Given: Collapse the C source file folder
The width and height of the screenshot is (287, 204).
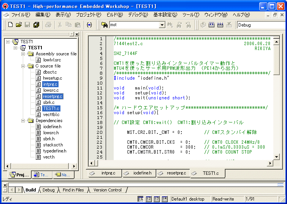Looking at the screenshot, I should [x=23, y=66].
